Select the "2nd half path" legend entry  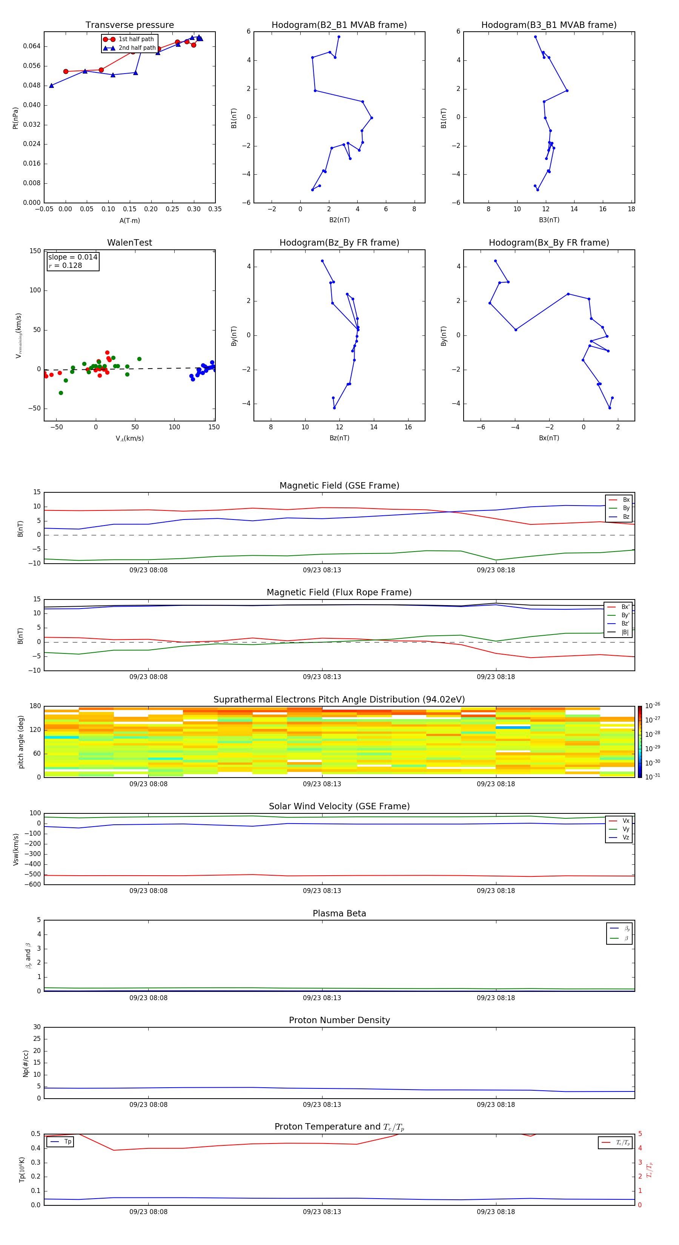(x=129, y=48)
